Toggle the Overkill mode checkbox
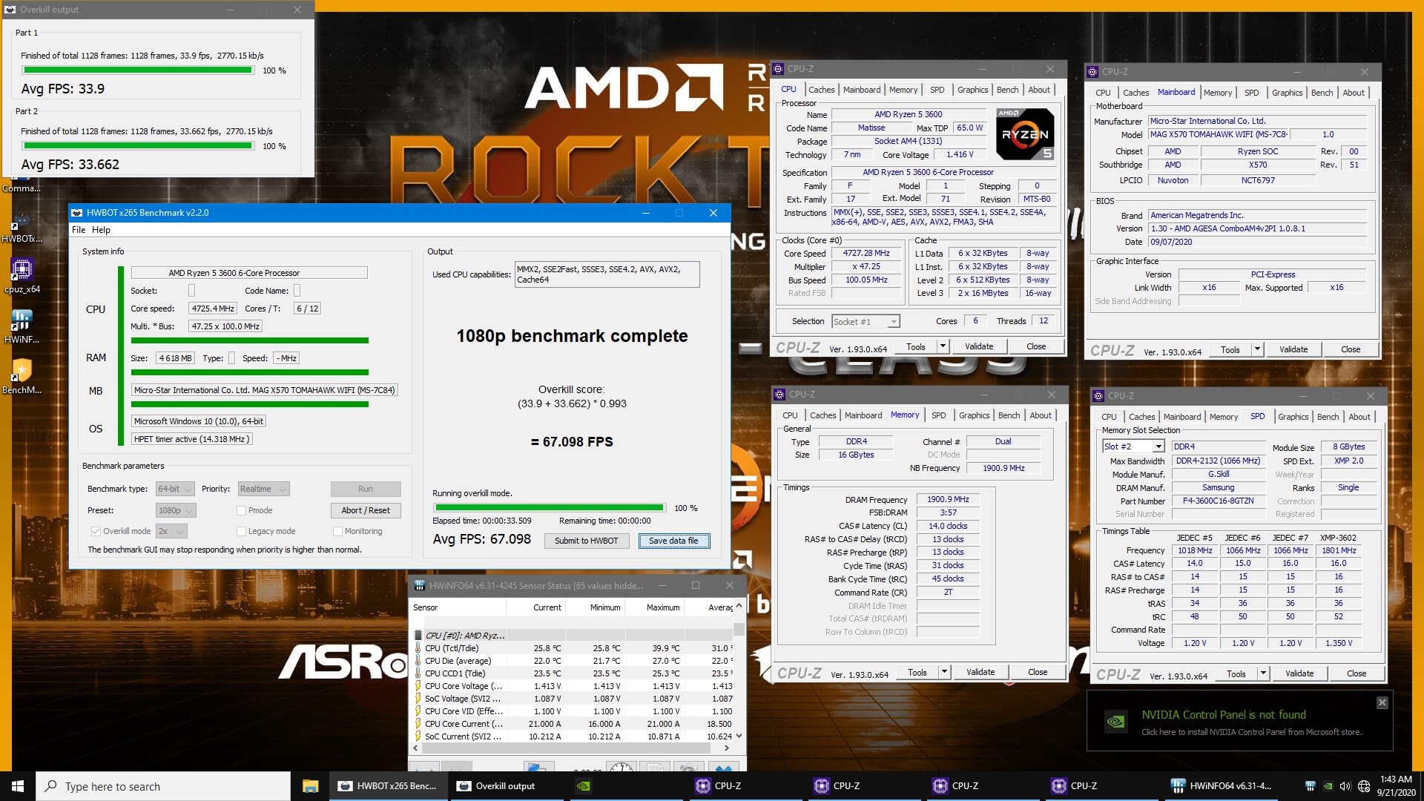 pos(96,531)
